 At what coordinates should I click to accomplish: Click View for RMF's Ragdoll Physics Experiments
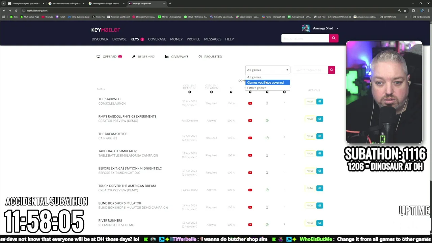click(x=310, y=119)
